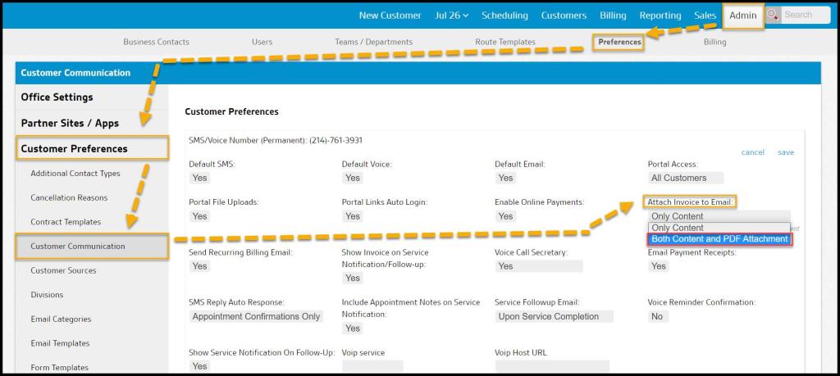Open the Scheduling menu
This screenshot has width=840, height=376.
coord(504,16)
